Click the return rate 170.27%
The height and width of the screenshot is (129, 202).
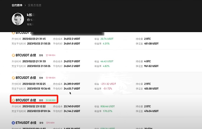tap(107, 111)
